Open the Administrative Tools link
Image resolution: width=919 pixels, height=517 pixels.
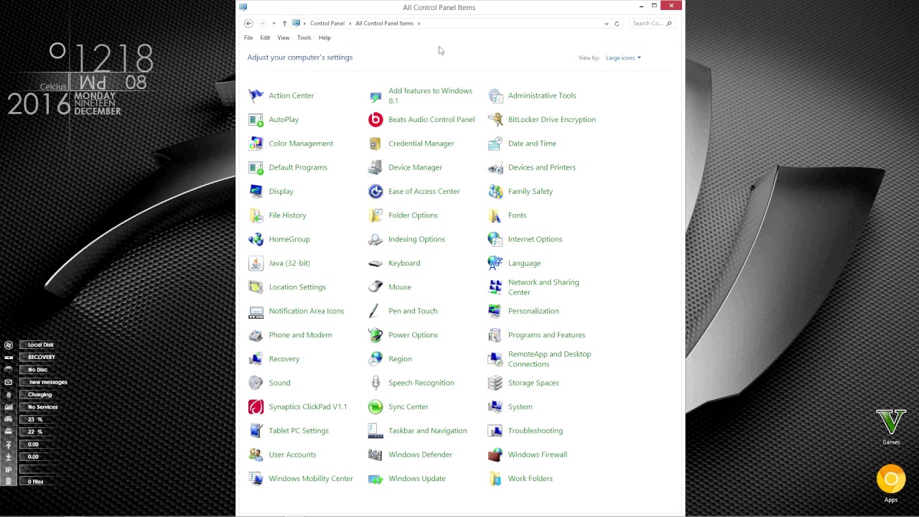[542, 96]
